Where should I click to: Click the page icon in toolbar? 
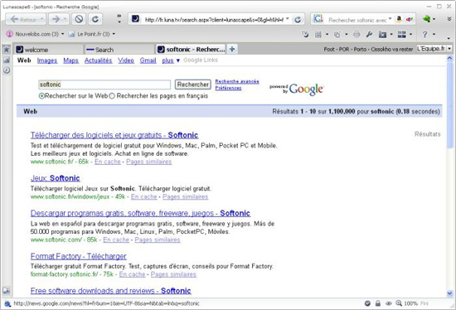click(x=318, y=35)
